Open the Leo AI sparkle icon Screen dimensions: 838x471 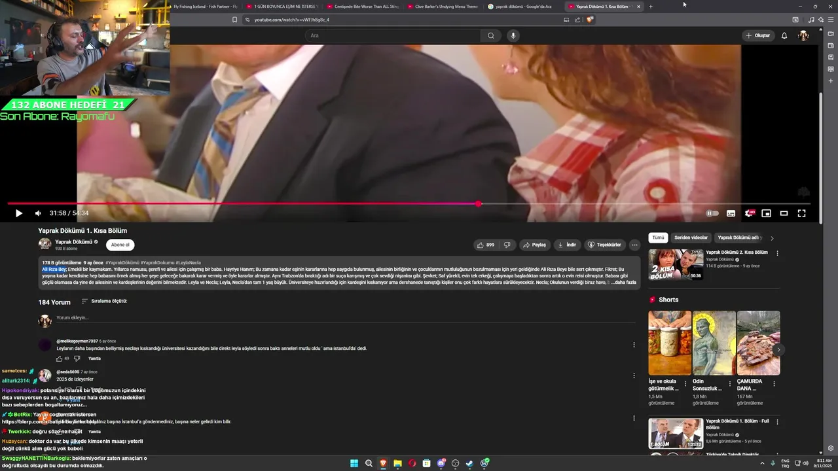821,20
